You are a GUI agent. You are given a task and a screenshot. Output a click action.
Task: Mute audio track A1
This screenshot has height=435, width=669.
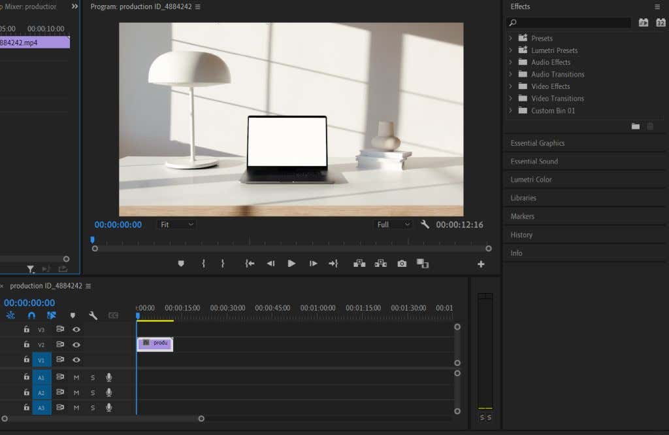[76, 377]
